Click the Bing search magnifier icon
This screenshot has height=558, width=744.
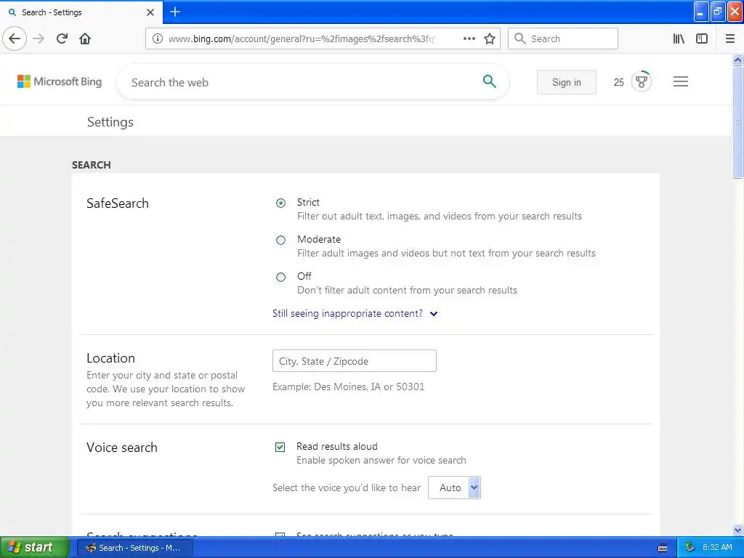[x=489, y=81]
